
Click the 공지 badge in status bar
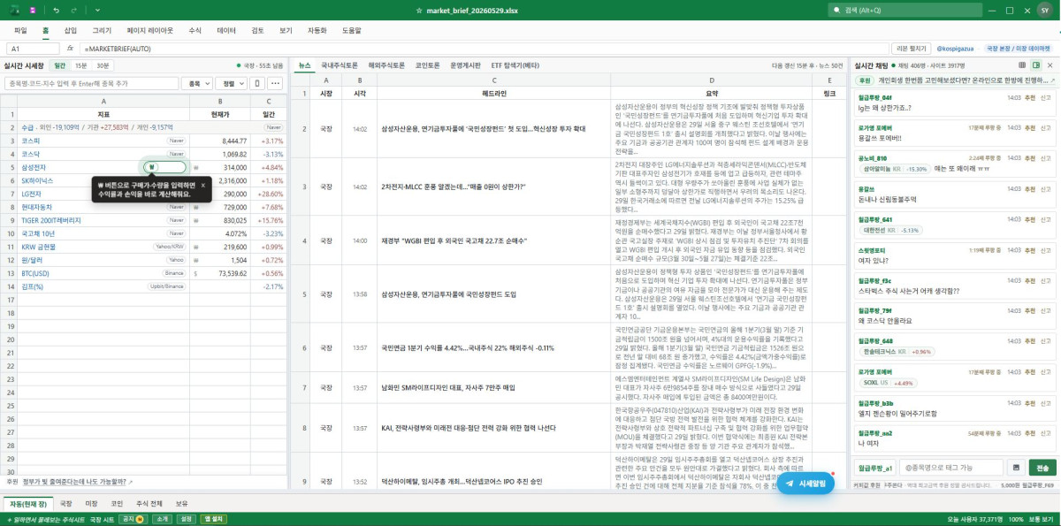pyautogui.click(x=132, y=519)
